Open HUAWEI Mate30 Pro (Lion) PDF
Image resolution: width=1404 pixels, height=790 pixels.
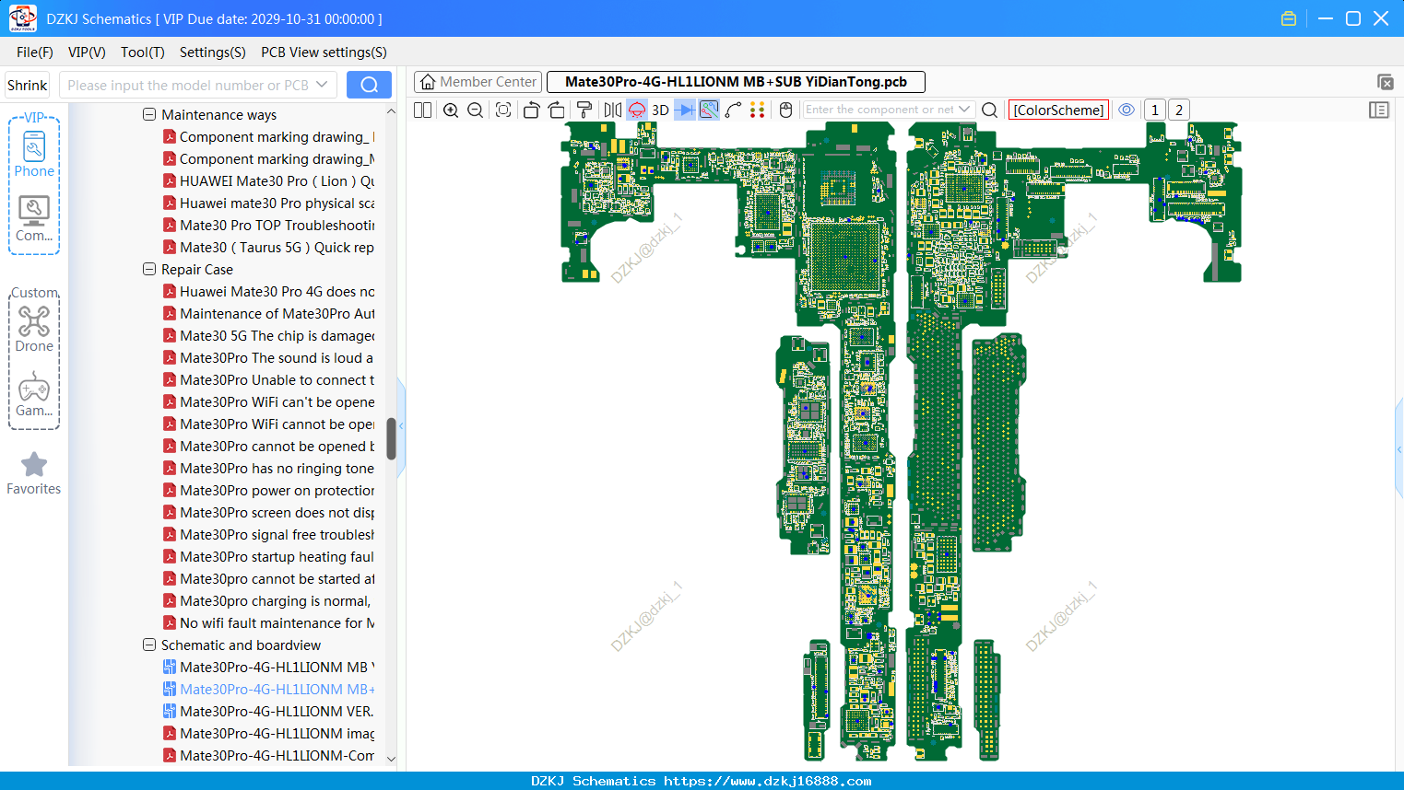point(269,181)
